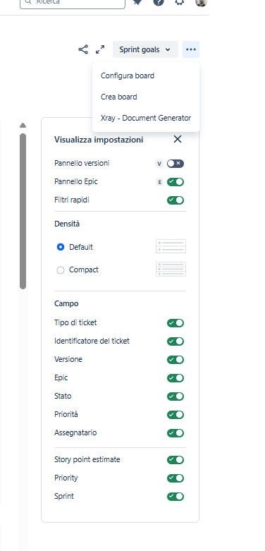
Task: Click inside the Ricerca search field
Action: [x=73, y=2]
